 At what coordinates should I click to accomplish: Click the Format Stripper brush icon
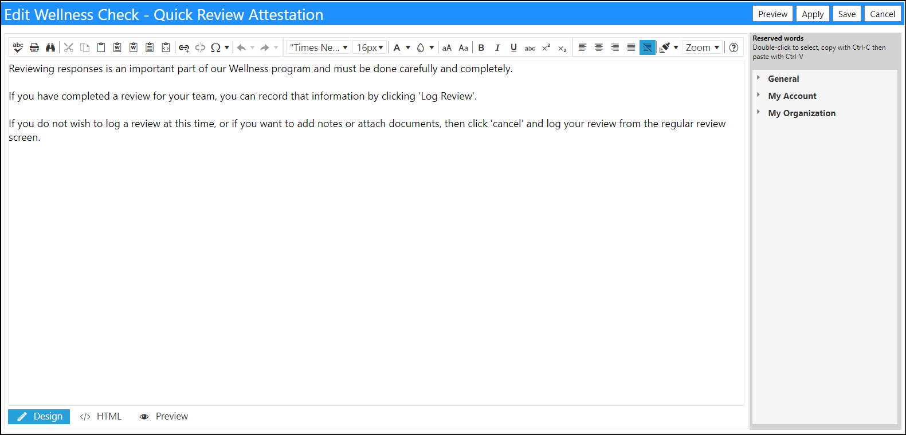665,48
